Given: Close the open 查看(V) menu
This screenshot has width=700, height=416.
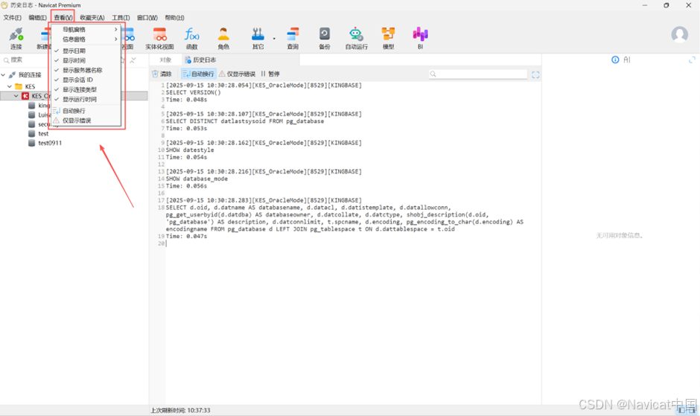Looking at the screenshot, I should tap(63, 18).
